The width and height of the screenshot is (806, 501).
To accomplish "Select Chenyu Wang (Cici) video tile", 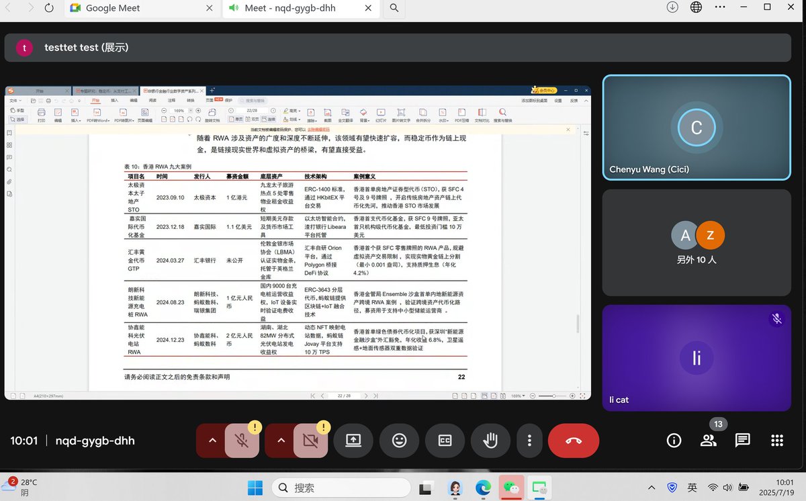I will click(x=697, y=128).
